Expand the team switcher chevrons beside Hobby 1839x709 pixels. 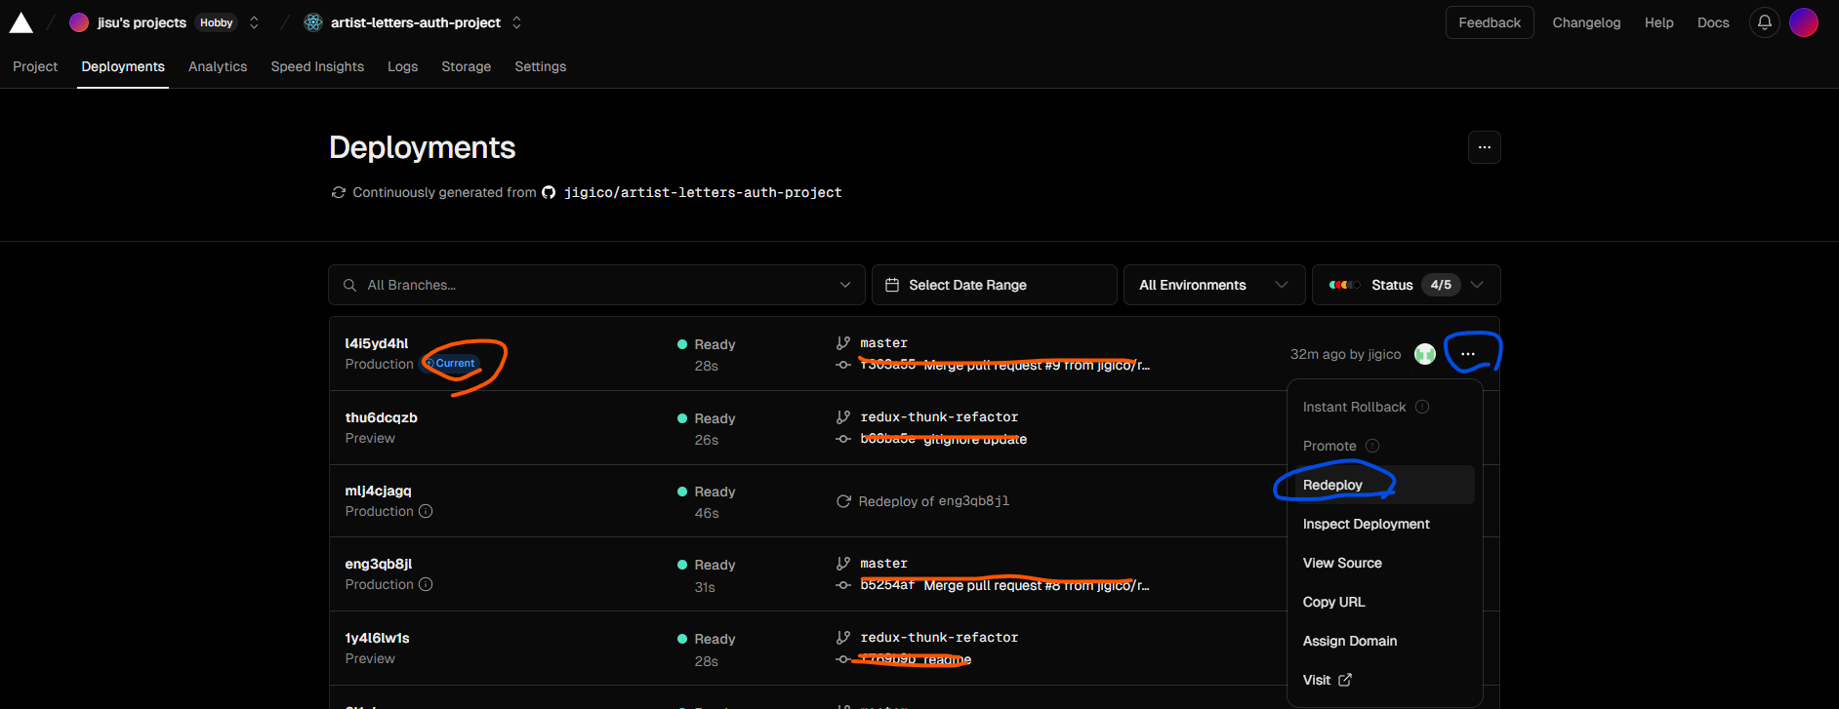(255, 22)
